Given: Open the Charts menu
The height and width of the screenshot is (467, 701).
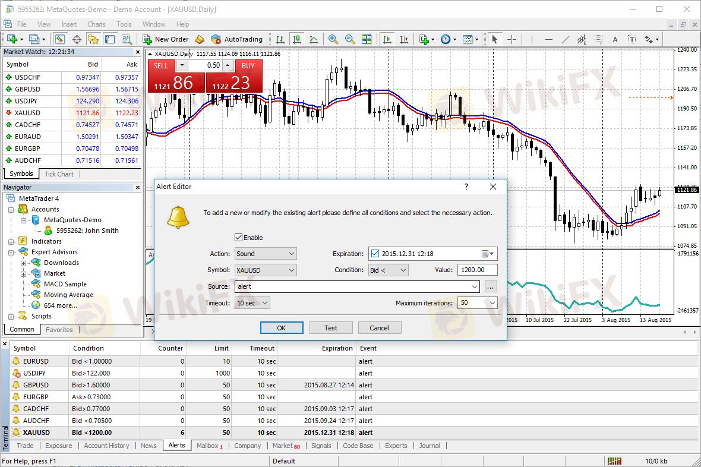Looking at the screenshot, I should (96, 24).
